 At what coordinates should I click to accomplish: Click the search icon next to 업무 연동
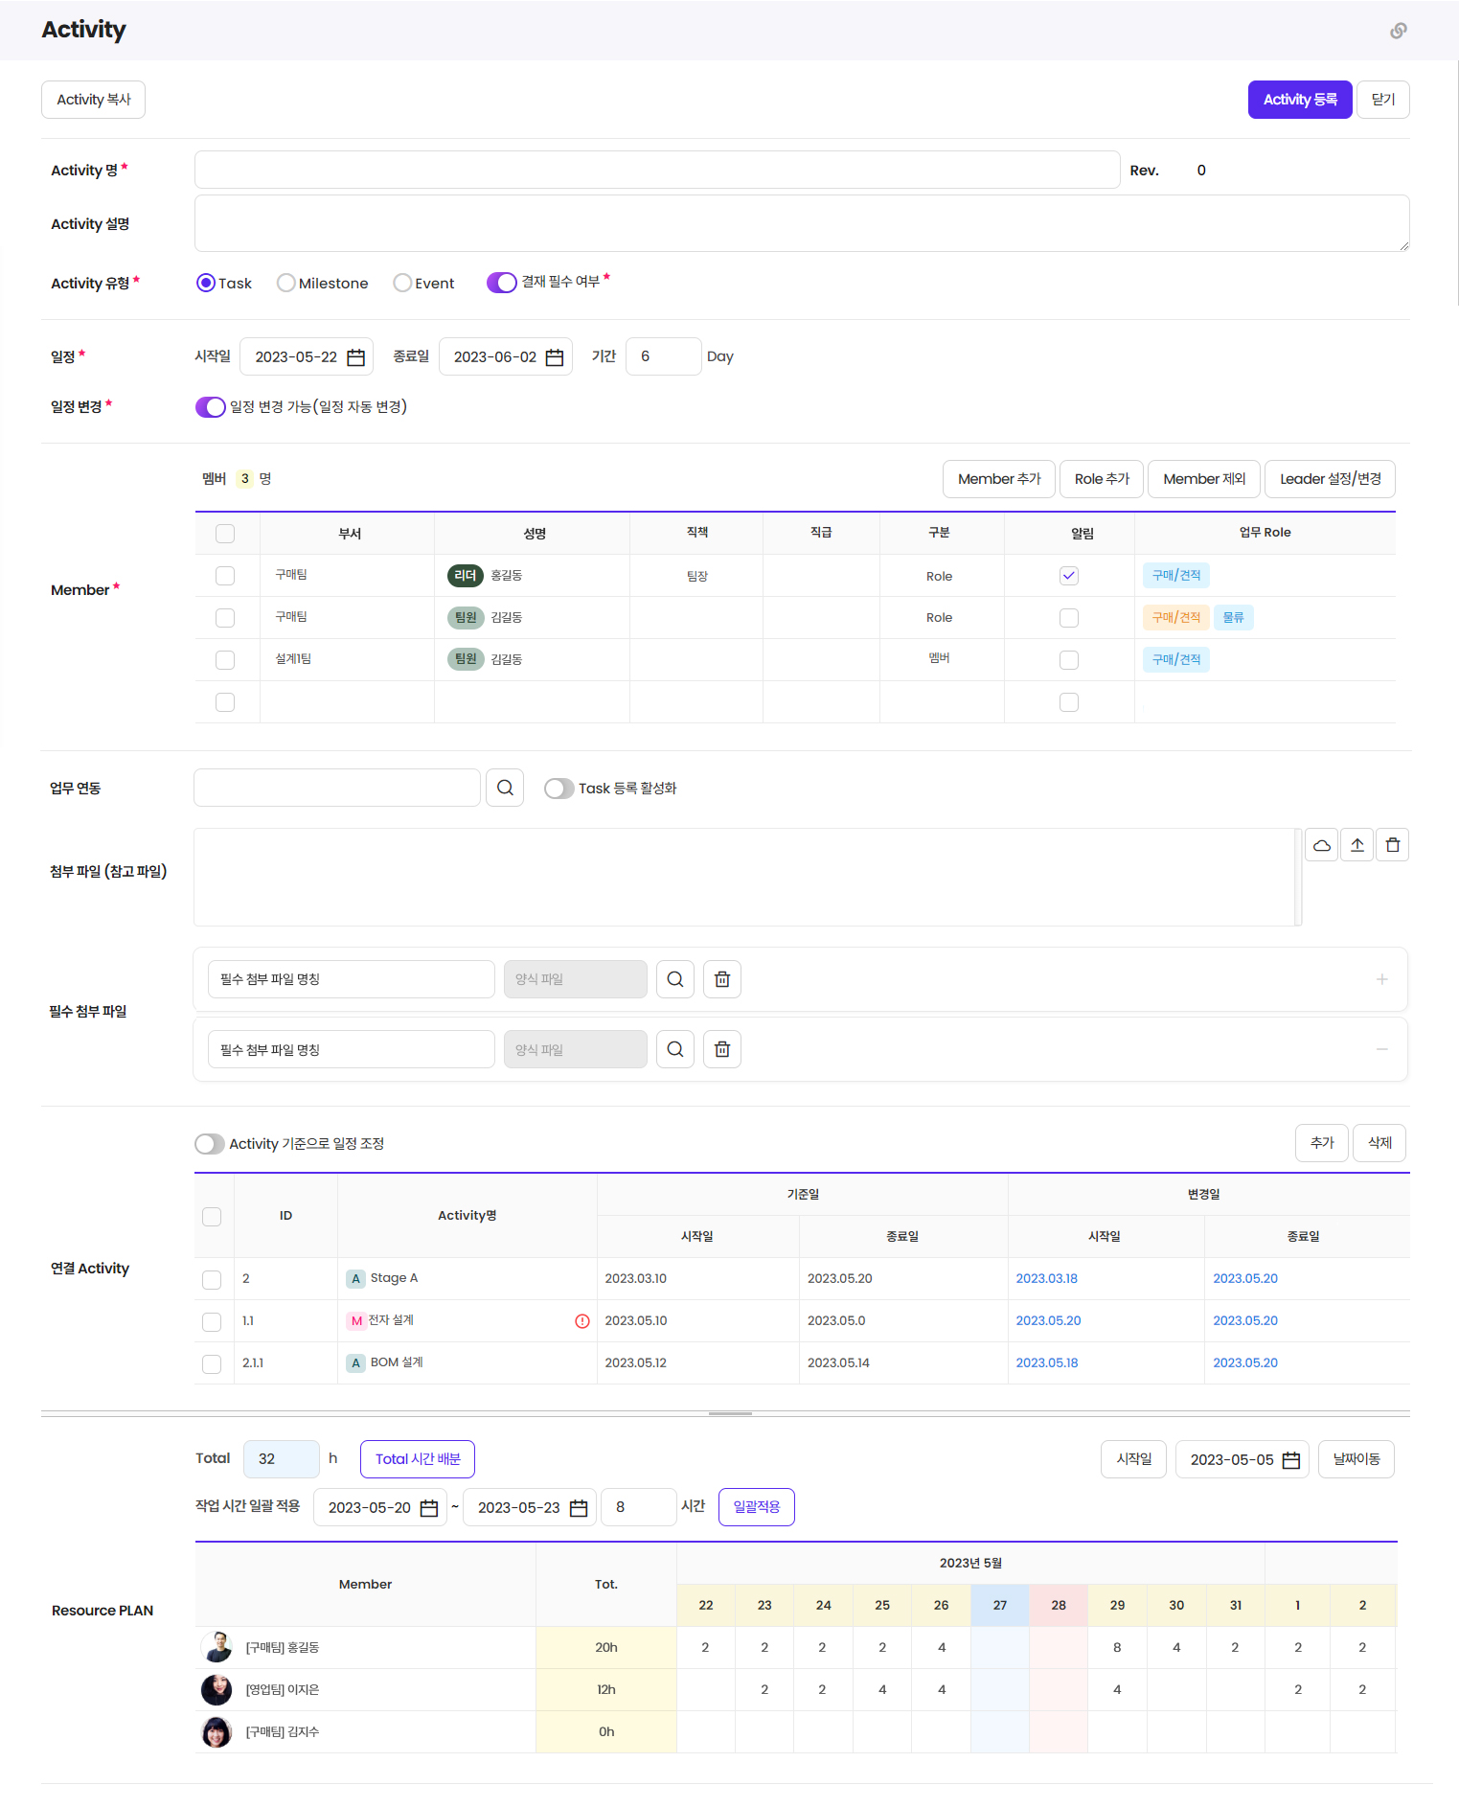[505, 788]
